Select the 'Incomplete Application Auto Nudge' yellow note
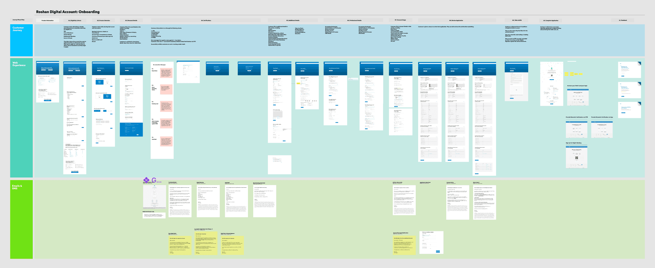 pos(206,243)
